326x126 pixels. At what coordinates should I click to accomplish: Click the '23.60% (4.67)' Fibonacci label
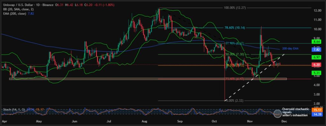(x=235, y=79)
